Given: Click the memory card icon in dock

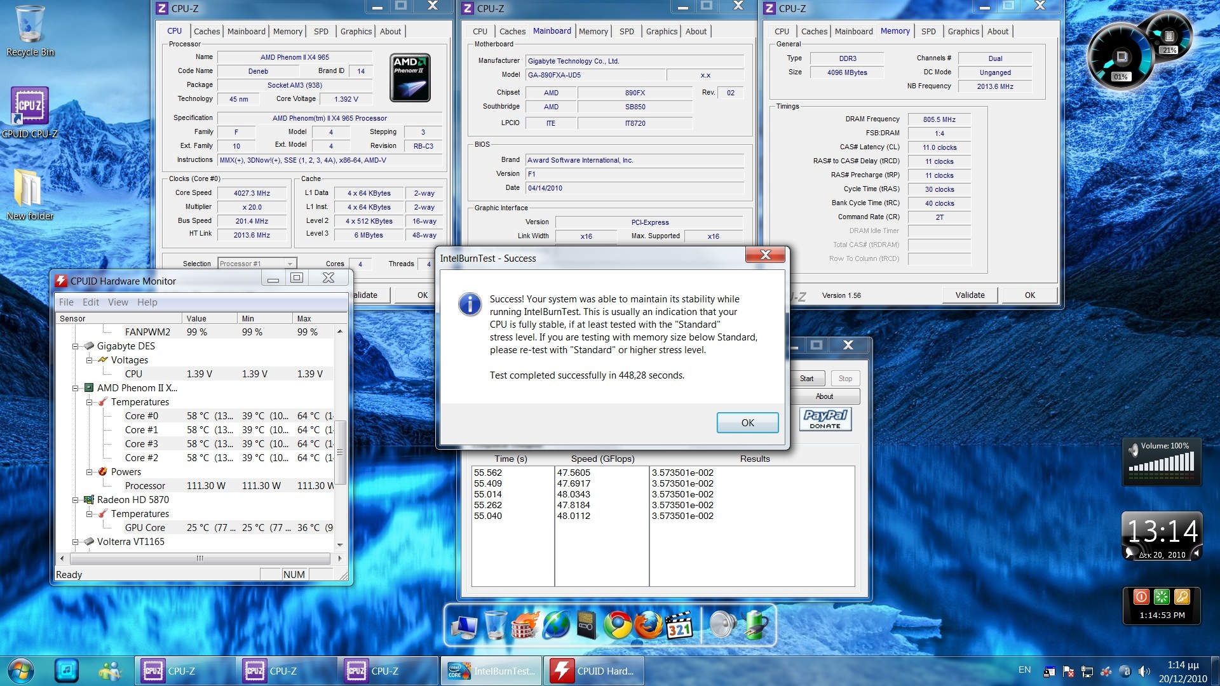Looking at the screenshot, I should pos(586,625).
